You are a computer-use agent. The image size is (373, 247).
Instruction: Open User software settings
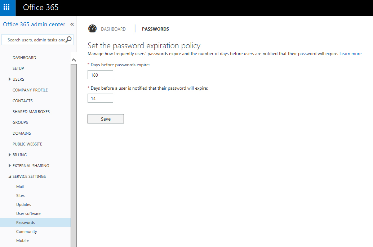pos(28,213)
